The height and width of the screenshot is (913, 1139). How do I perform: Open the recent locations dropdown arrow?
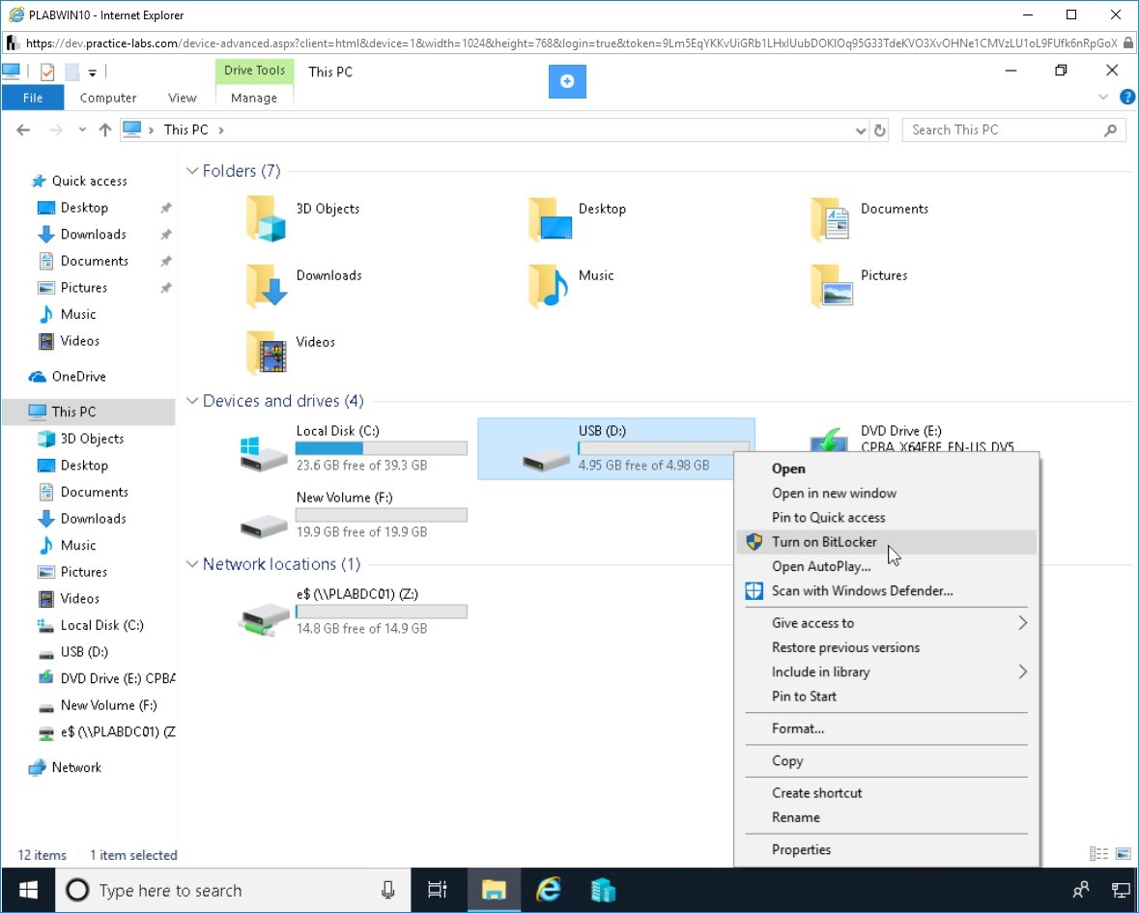point(82,130)
